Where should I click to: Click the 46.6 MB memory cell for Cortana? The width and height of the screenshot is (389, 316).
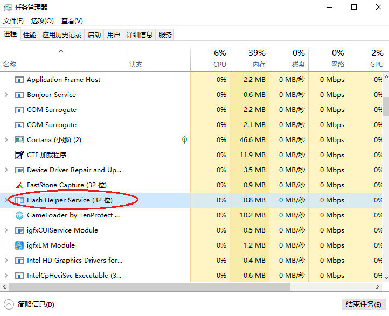249,140
